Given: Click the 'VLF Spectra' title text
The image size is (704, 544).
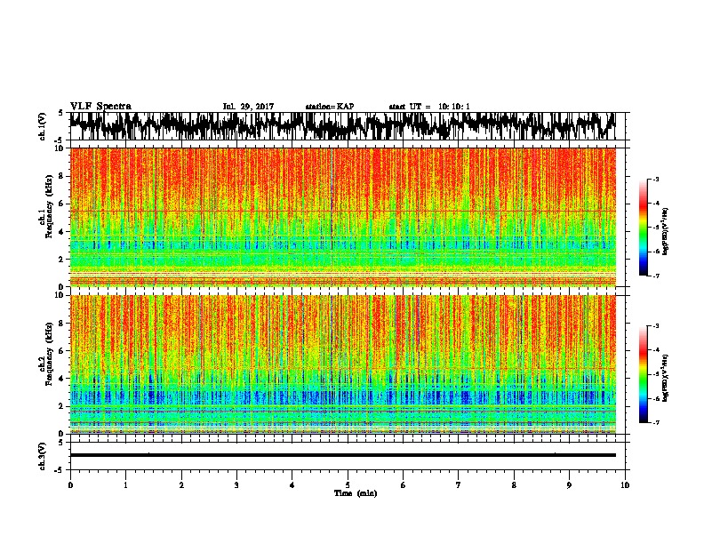Looking at the screenshot, I should pyautogui.click(x=100, y=107).
